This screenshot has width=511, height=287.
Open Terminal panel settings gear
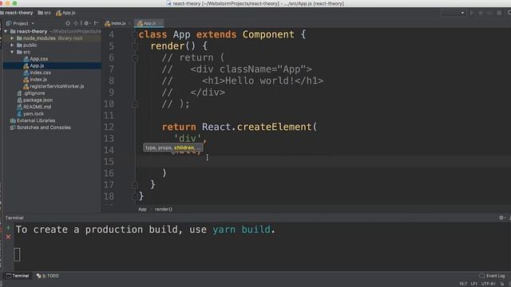(x=501, y=218)
